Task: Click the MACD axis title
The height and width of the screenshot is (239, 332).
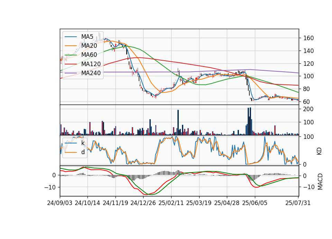Action: (x=320, y=182)
